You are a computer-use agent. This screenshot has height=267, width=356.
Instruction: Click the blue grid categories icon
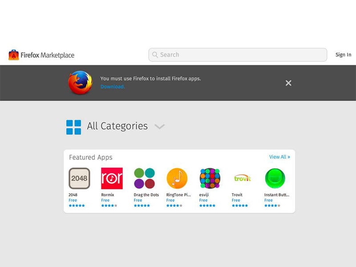(73, 127)
